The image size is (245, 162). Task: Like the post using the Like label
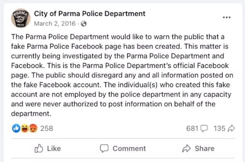(x=54, y=148)
